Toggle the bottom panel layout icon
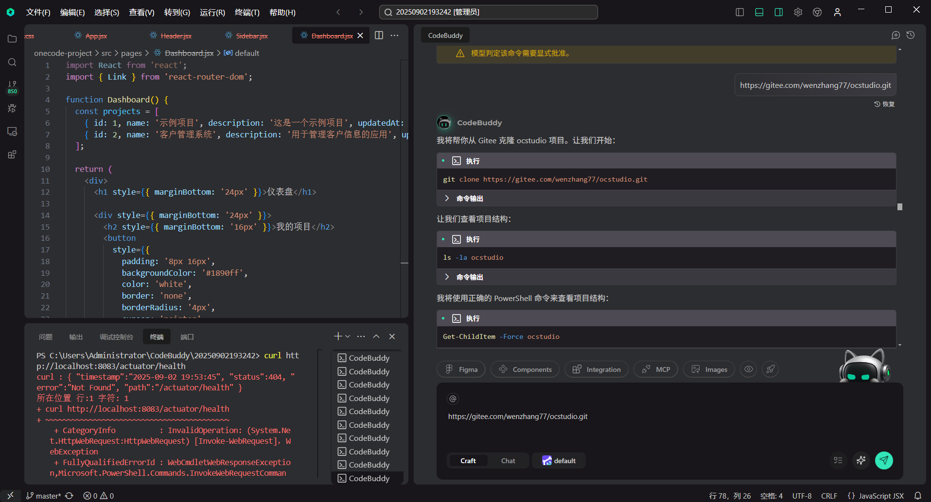Image resolution: width=931 pixels, height=502 pixels. pyautogui.click(x=759, y=12)
